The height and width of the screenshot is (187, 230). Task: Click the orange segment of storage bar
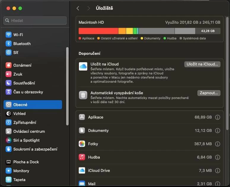pyautogui.click(x=122, y=31)
